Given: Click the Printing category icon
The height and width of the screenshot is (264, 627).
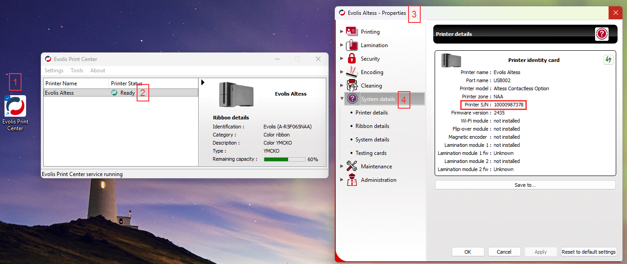Looking at the screenshot, I should point(352,32).
